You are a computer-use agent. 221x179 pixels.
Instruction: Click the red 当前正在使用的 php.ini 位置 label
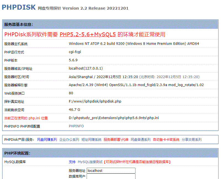pyautogui.click(x=26, y=118)
